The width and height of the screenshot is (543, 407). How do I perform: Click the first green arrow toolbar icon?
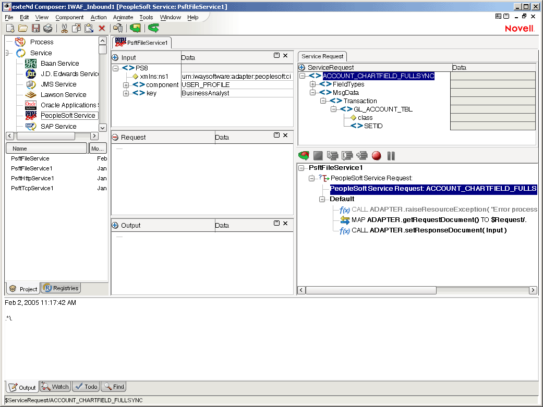tap(136, 28)
